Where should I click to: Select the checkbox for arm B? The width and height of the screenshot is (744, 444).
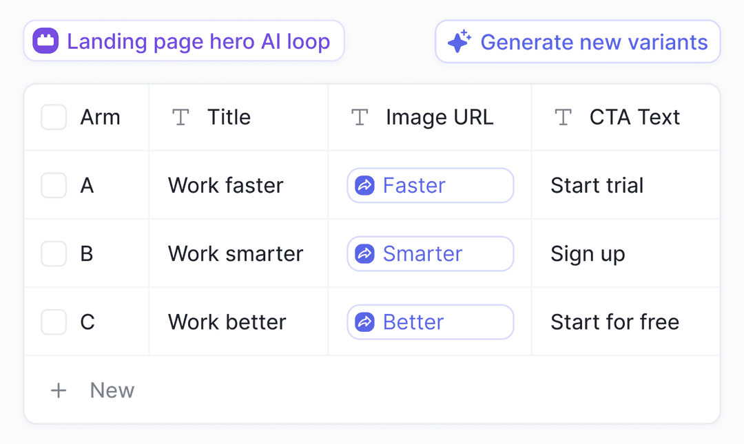[53, 253]
